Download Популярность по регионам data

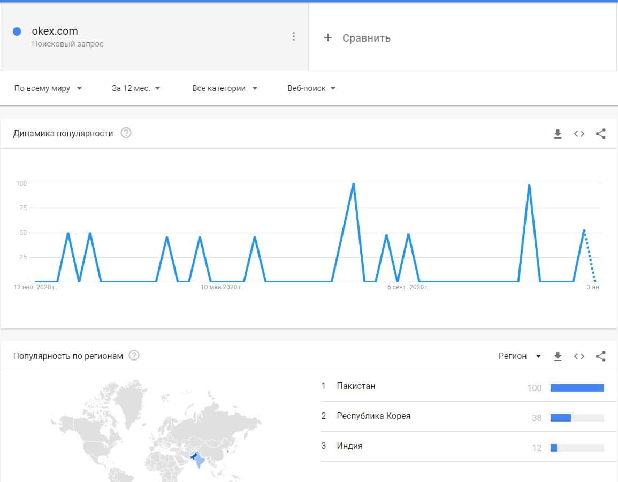[x=558, y=356]
